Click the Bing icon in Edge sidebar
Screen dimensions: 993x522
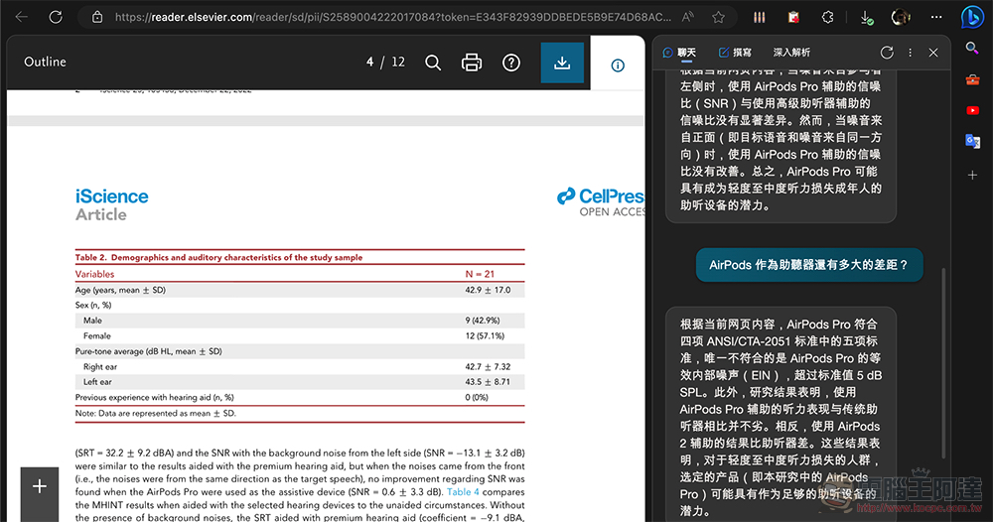(972, 17)
